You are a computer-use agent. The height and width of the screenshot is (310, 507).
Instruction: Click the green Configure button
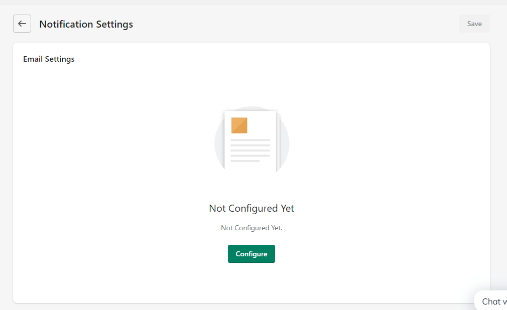[x=251, y=254]
